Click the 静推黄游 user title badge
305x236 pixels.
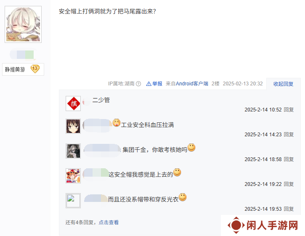click(x=23, y=69)
